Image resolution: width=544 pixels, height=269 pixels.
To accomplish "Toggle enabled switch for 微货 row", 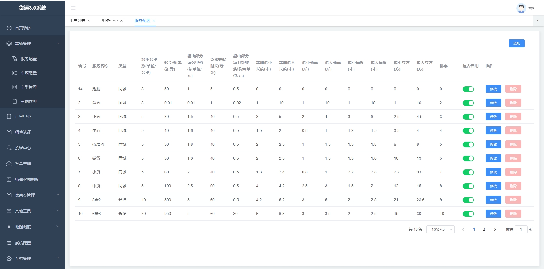I will (x=468, y=158).
